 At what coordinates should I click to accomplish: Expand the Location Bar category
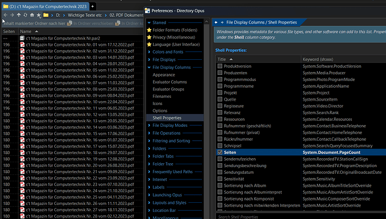coord(149,211)
